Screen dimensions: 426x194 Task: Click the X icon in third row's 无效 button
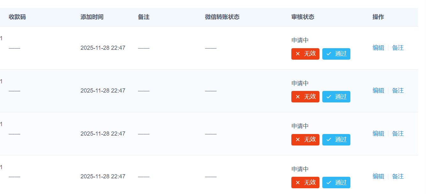coord(298,140)
